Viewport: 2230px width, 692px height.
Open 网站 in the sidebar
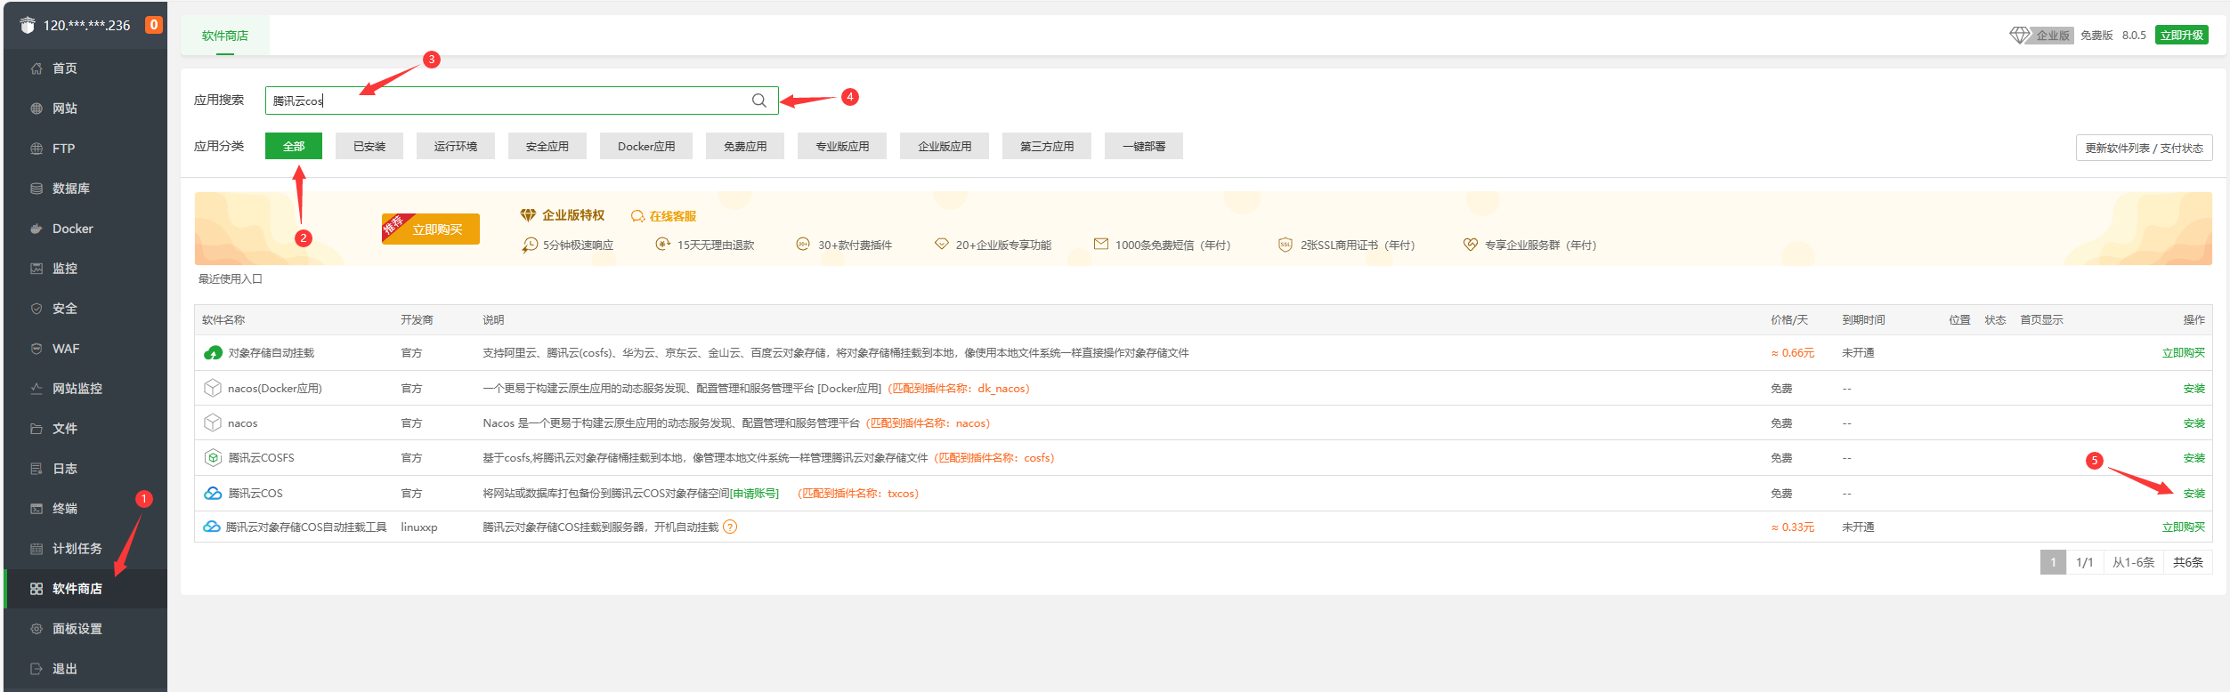[85, 109]
